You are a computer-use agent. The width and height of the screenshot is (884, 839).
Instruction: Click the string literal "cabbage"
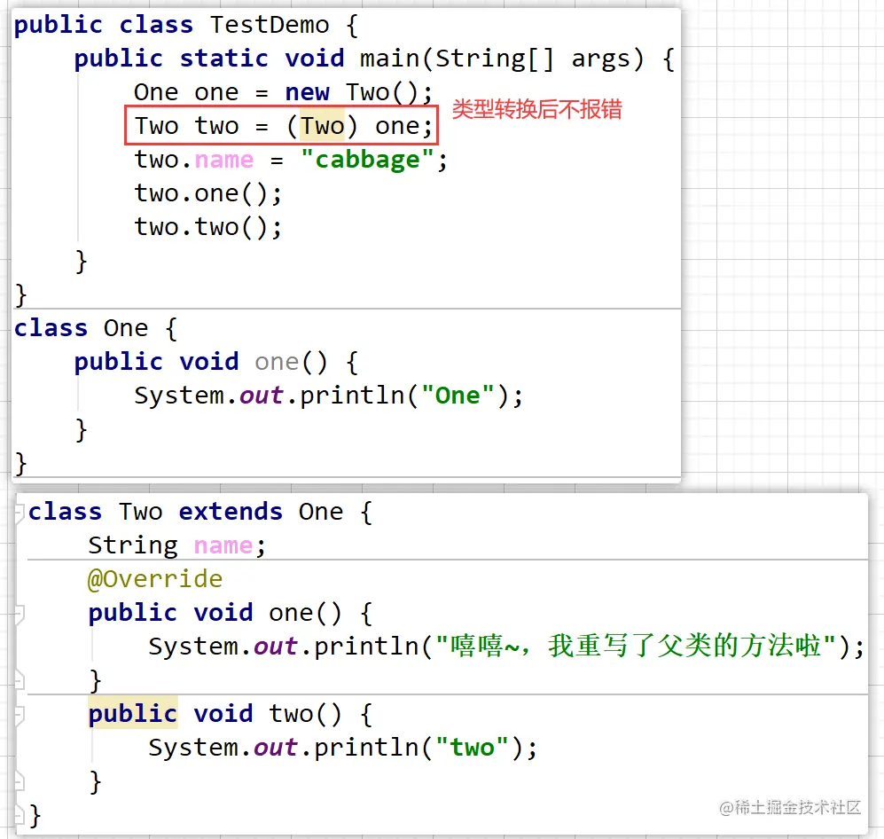pyautogui.click(x=368, y=161)
